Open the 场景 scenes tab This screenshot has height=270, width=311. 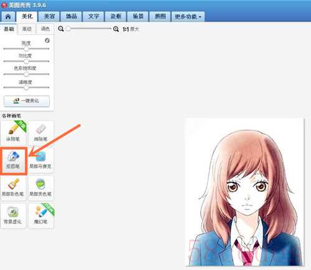(138, 17)
